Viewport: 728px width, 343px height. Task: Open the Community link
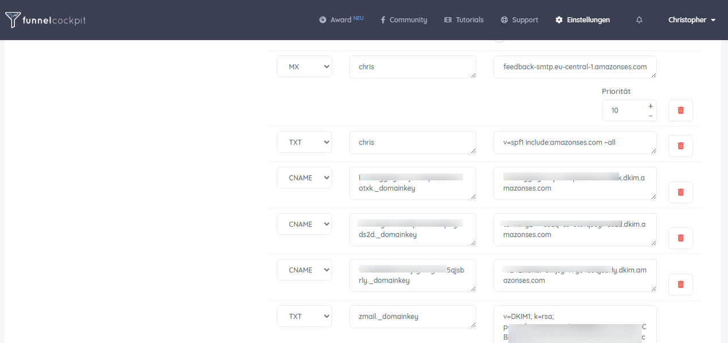coord(404,20)
